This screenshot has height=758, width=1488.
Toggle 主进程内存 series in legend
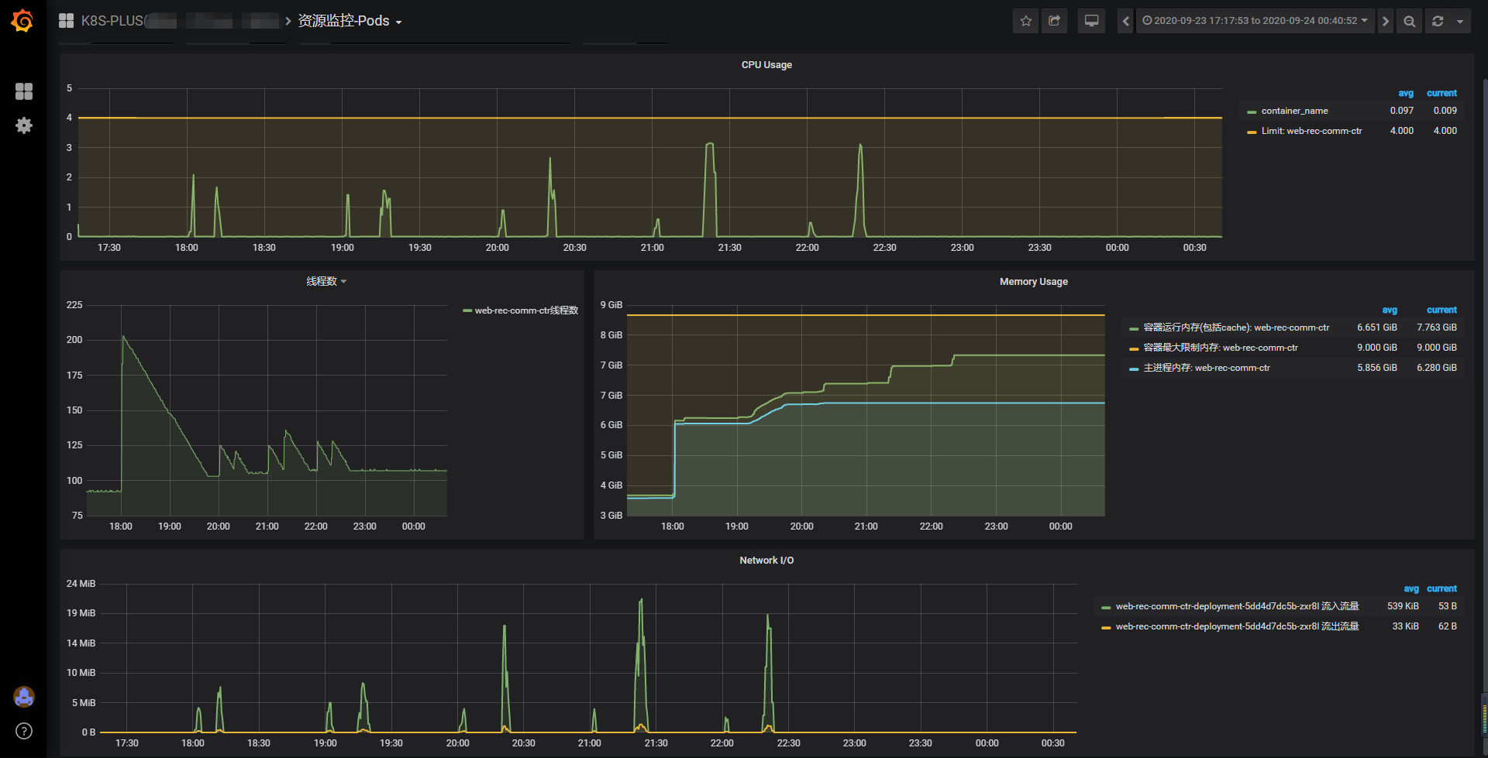[x=1207, y=368]
